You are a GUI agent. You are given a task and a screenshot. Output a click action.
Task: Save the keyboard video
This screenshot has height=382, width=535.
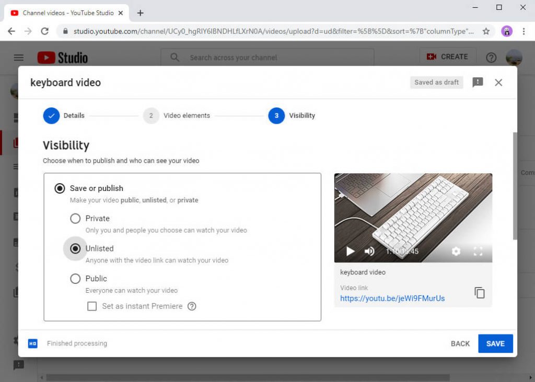pyautogui.click(x=495, y=343)
